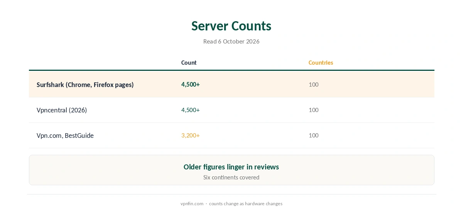Click the 100 countries value in the Surfshark row
463x211 pixels.
(x=314, y=84)
